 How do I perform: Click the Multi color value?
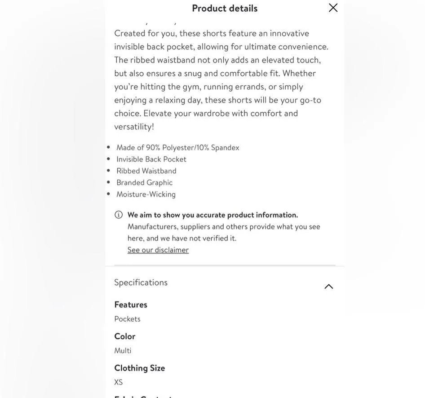point(123,350)
